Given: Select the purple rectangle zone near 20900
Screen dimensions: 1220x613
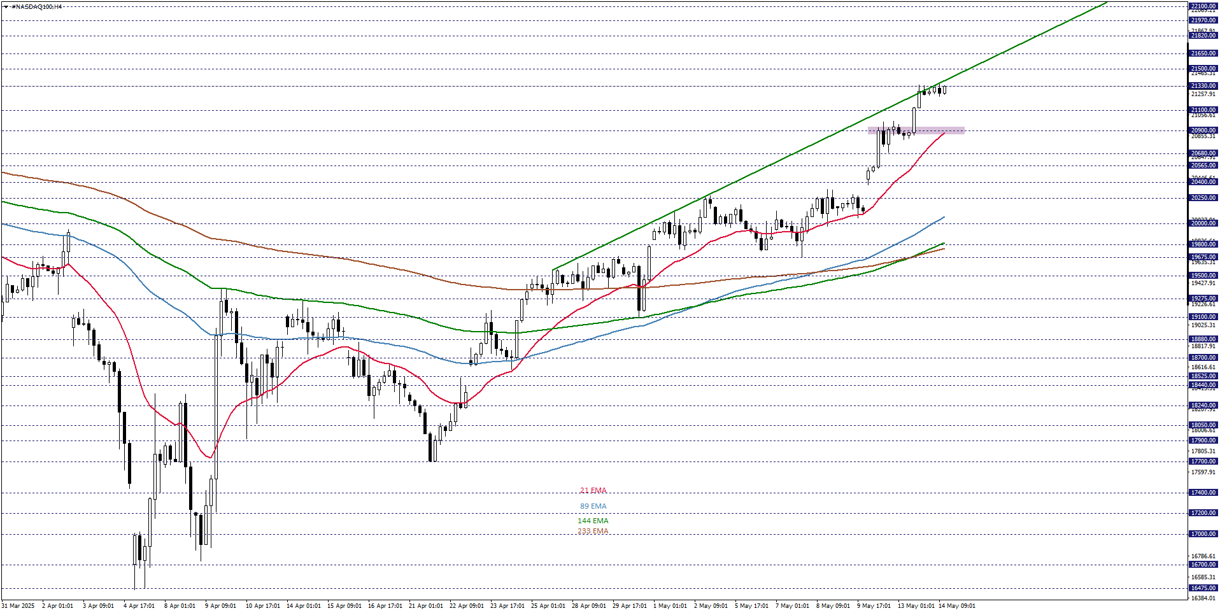Looking at the screenshot, I should click(916, 130).
